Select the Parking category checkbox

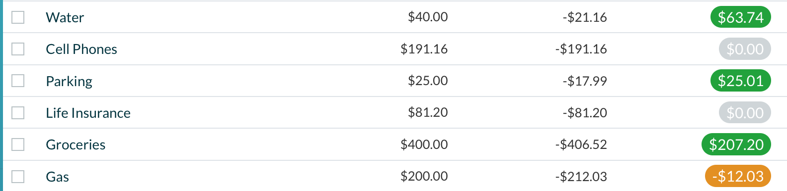point(18,81)
